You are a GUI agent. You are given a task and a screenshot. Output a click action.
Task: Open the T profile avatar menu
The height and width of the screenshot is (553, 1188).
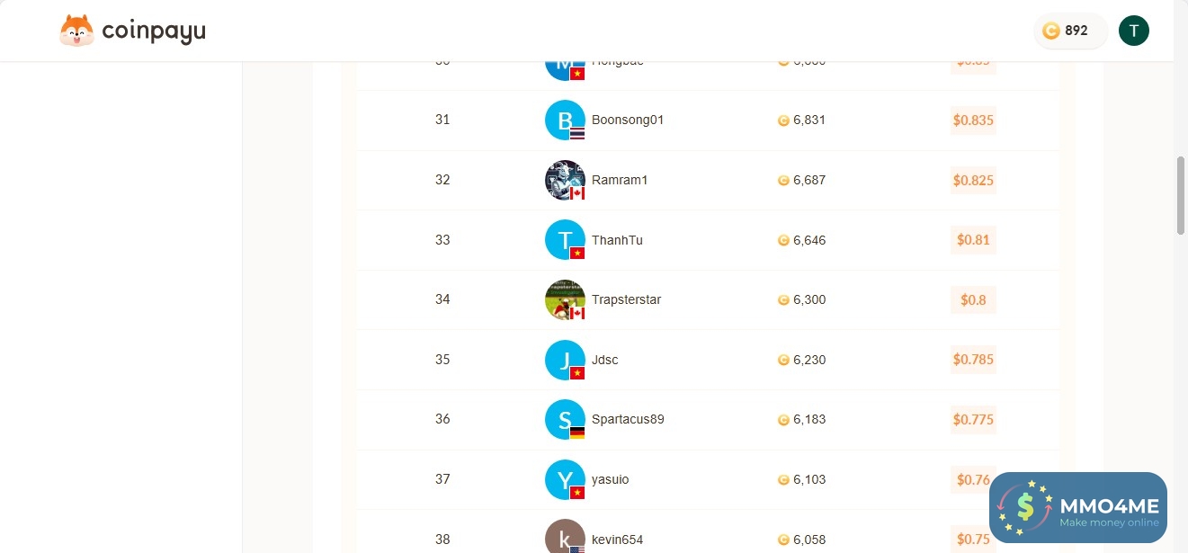(x=1133, y=31)
